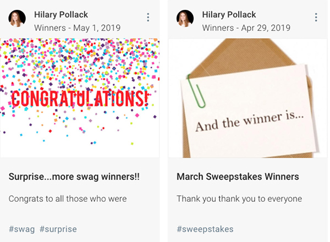
Task: Open the options menu on the May 1 post
Action: [148, 18]
